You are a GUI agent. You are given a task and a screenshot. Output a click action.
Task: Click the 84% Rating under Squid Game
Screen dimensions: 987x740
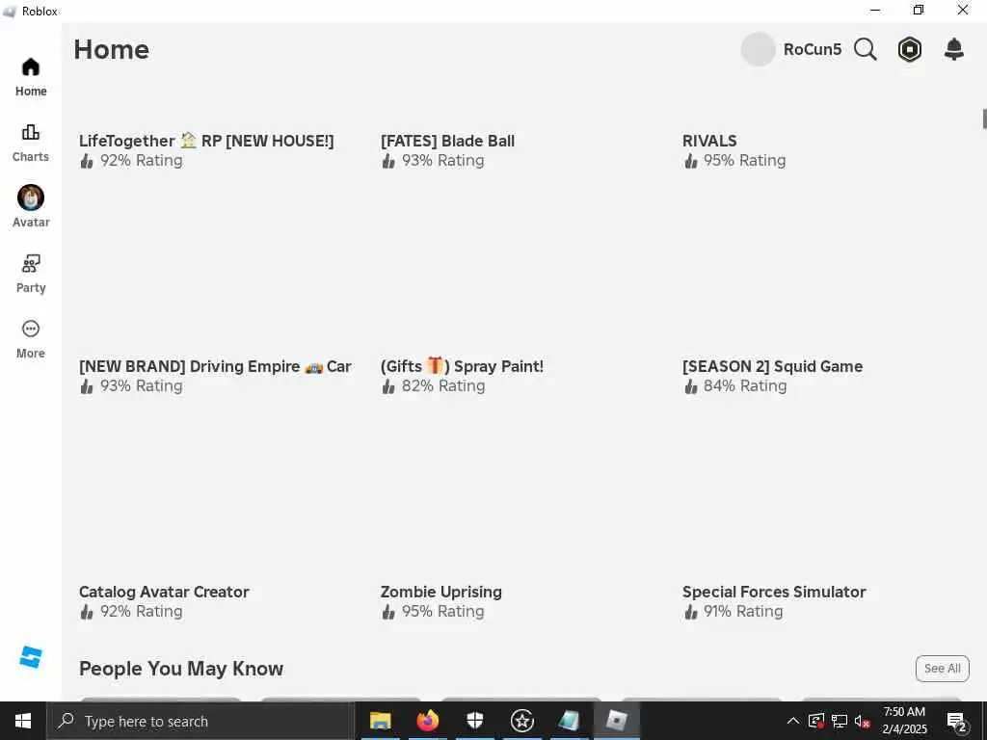(745, 385)
